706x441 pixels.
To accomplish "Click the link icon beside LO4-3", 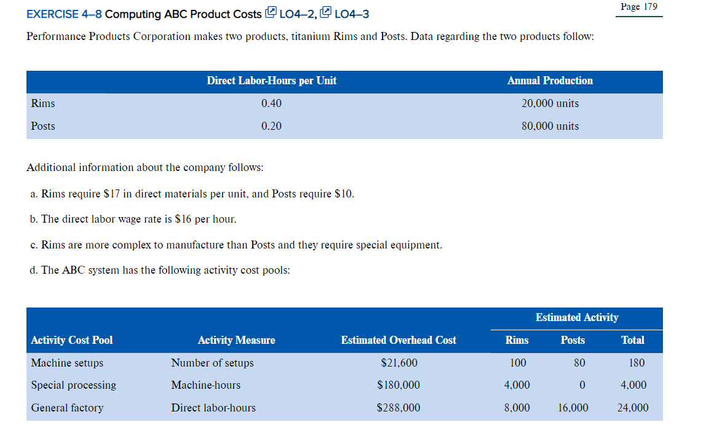I will point(325,12).
